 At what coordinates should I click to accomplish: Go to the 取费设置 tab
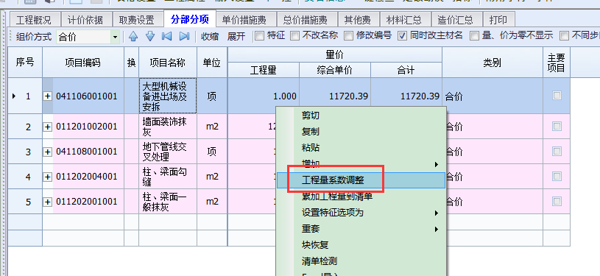click(137, 20)
